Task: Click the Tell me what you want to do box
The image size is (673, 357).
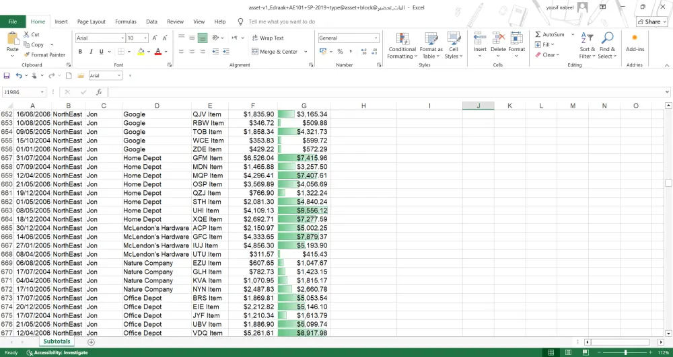Action: point(281,22)
